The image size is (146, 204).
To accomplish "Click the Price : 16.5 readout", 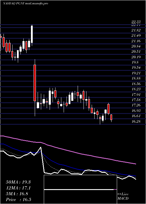I will (18, 200).
